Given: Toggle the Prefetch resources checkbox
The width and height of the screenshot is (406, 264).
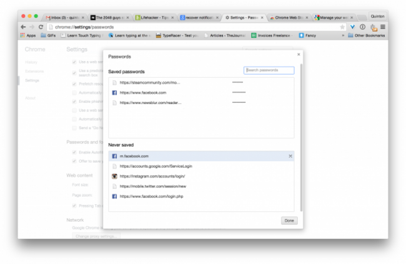Looking at the screenshot, I should (74, 84).
